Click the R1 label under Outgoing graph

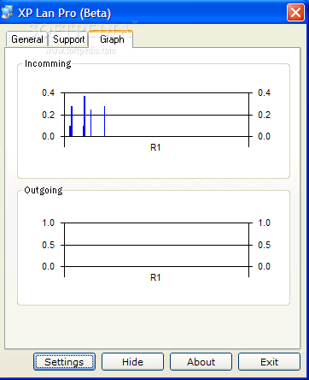155,277
